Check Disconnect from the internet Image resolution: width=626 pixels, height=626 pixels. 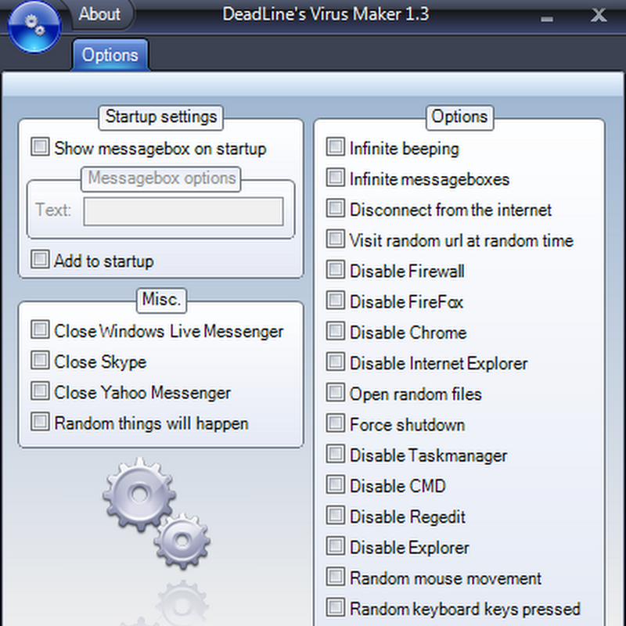click(336, 208)
